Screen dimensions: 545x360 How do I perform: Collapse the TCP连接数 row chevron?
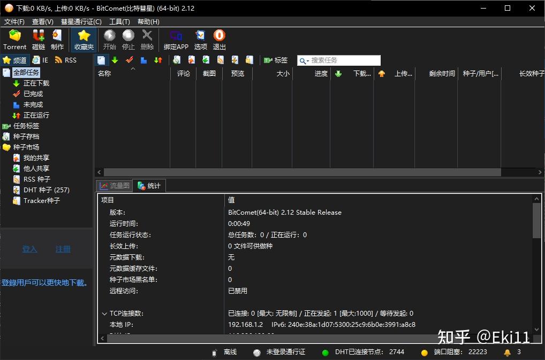(104, 314)
